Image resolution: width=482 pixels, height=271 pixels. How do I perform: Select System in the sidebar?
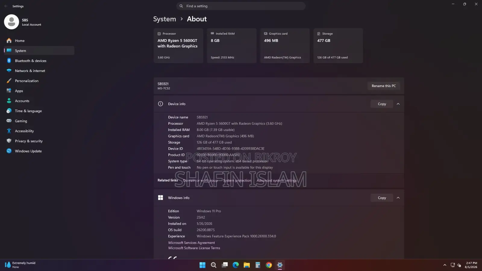click(x=39, y=51)
